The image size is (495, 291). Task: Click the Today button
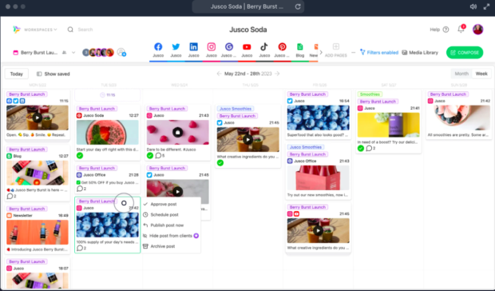(x=17, y=74)
